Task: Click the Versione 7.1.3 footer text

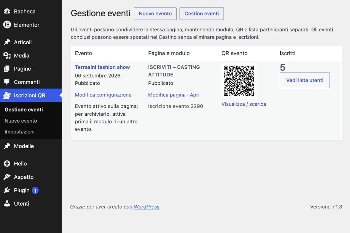Action: point(326,207)
